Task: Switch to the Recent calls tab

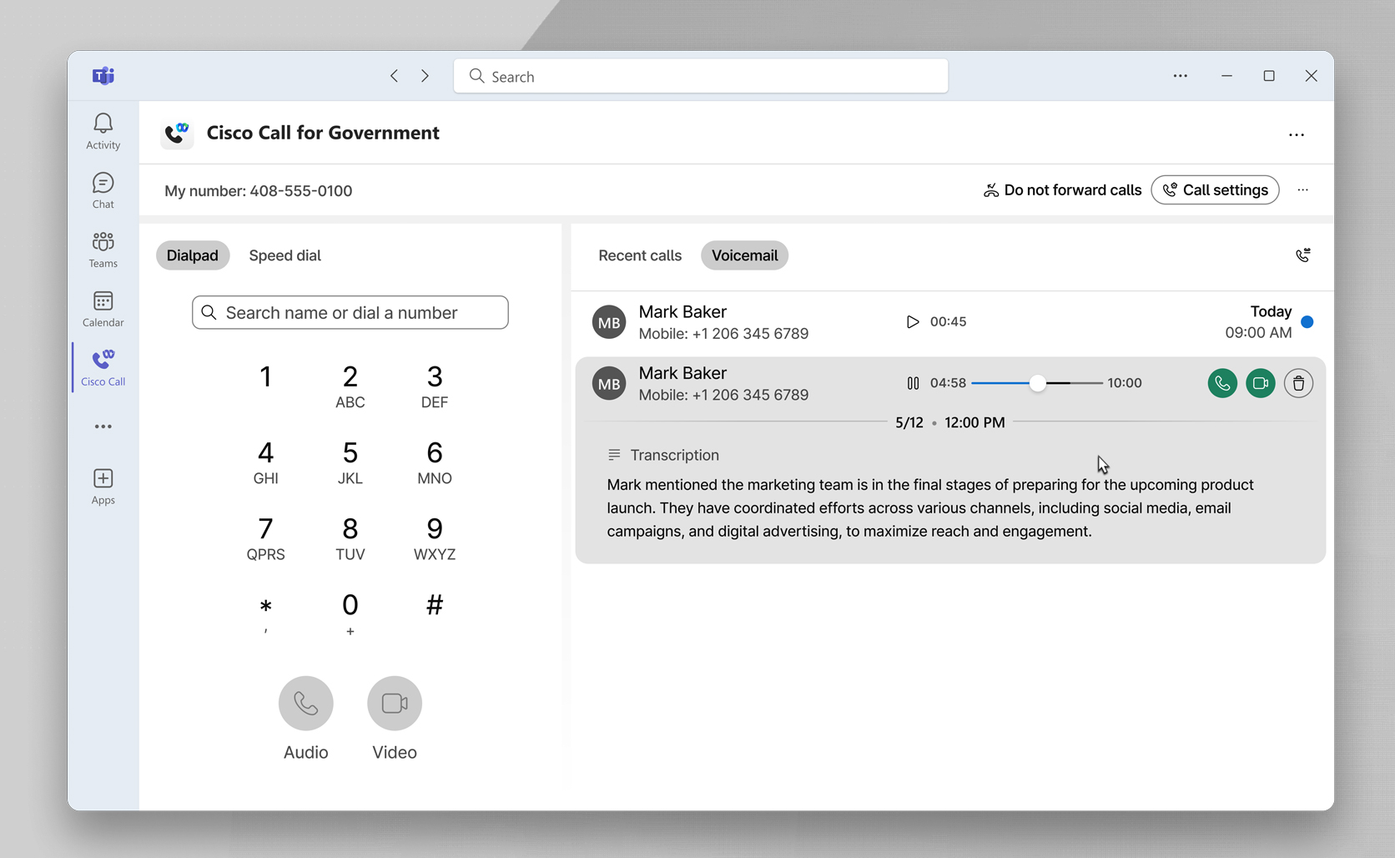Action: 639,255
